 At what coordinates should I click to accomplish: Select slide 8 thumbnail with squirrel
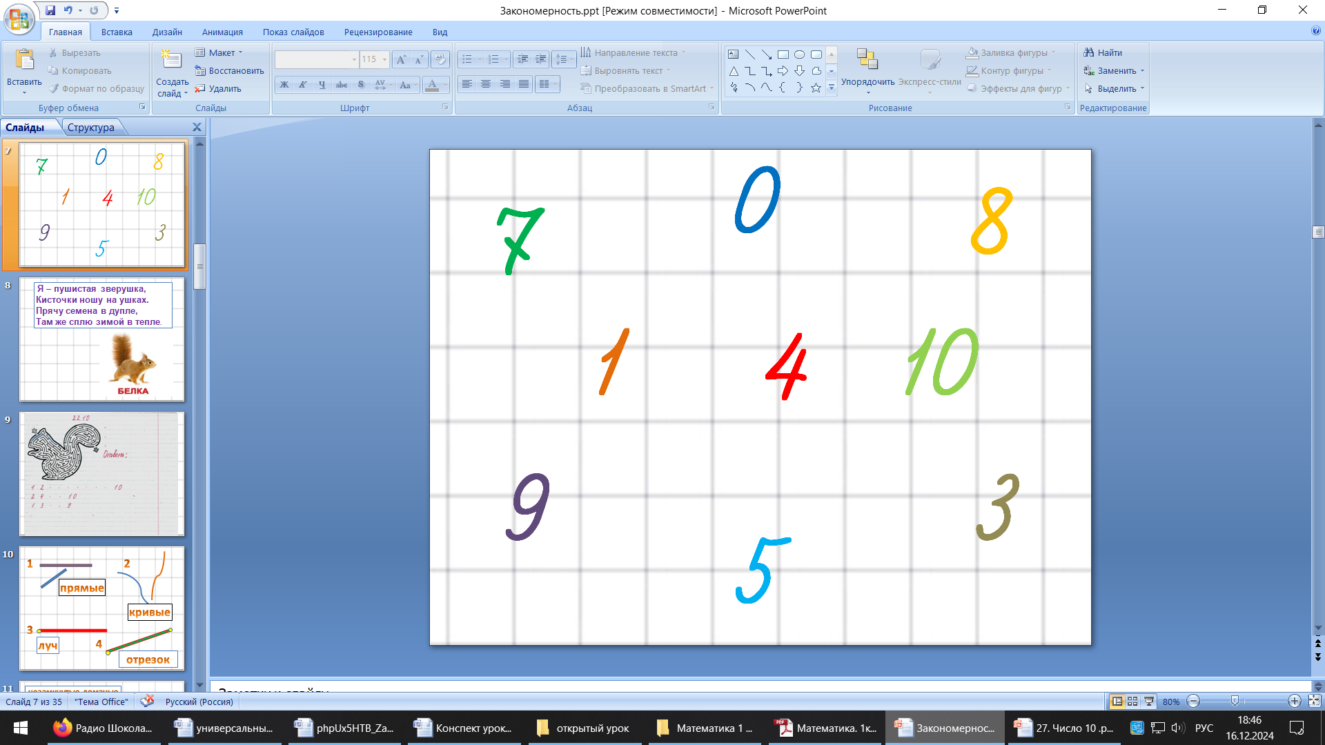tap(101, 339)
